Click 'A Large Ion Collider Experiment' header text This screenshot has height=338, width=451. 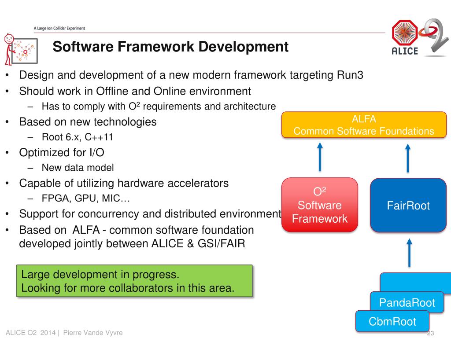coord(59,28)
